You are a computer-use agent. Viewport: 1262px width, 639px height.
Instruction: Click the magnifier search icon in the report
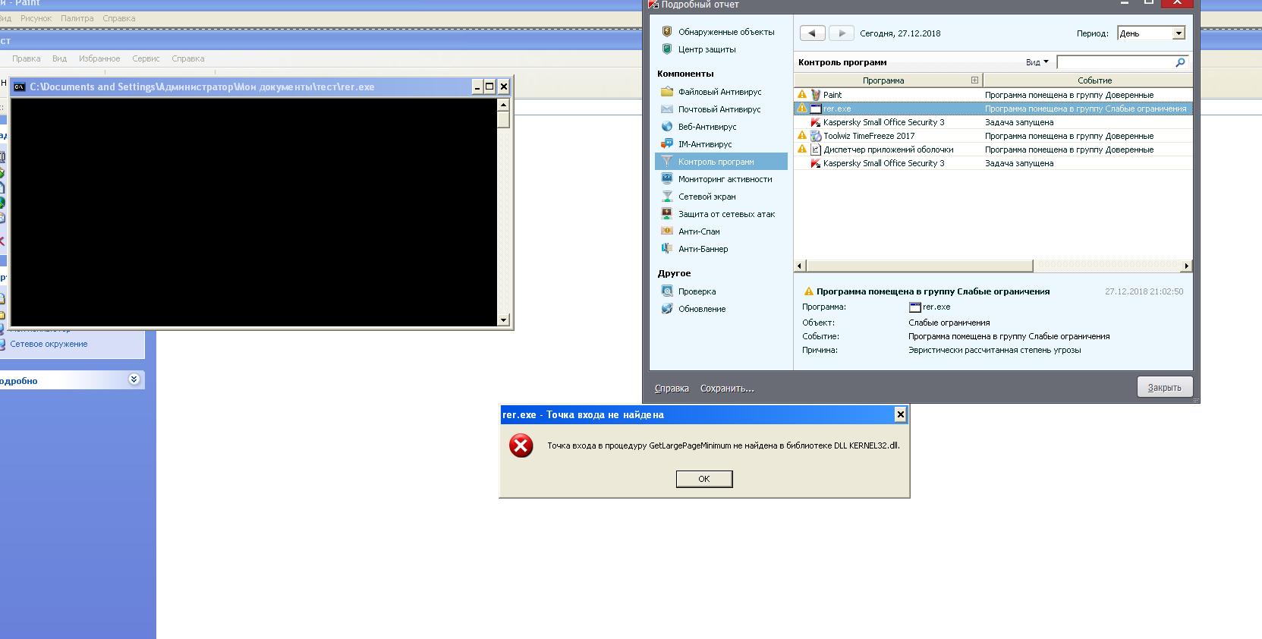(x=1180, y=62)
